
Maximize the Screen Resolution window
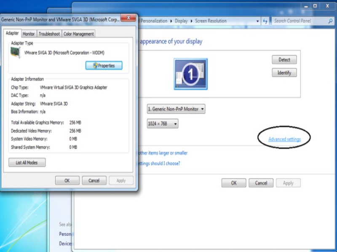(315, 6)
